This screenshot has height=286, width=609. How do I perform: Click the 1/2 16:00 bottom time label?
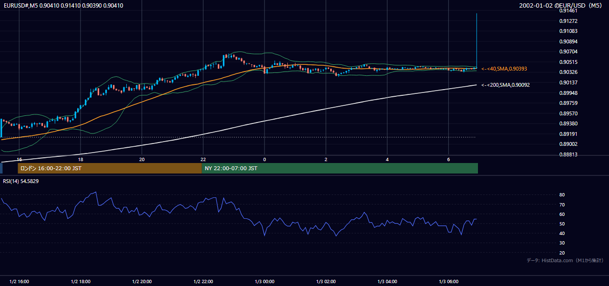19,282
